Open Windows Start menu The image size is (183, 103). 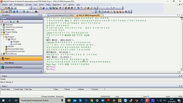coord(3,100)
